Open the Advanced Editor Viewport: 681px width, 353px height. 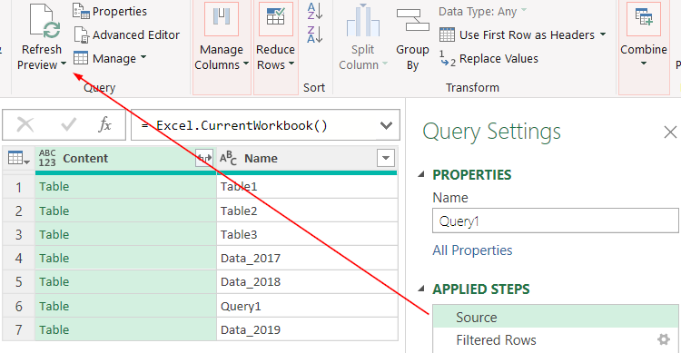coord(126,34)
